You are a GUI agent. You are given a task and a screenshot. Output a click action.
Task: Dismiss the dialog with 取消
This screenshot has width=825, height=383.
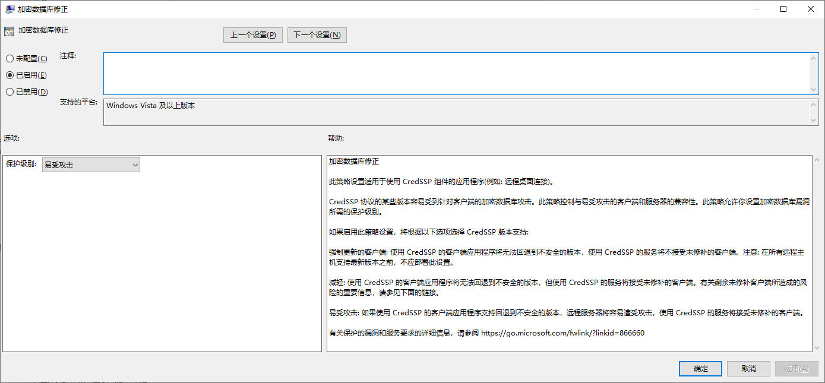pos(748,368)
